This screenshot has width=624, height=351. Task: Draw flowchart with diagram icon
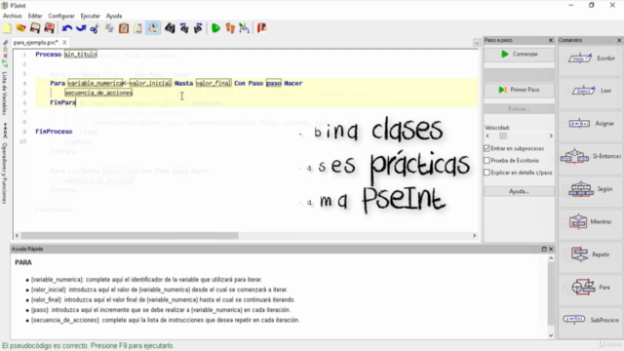point(245,28)
